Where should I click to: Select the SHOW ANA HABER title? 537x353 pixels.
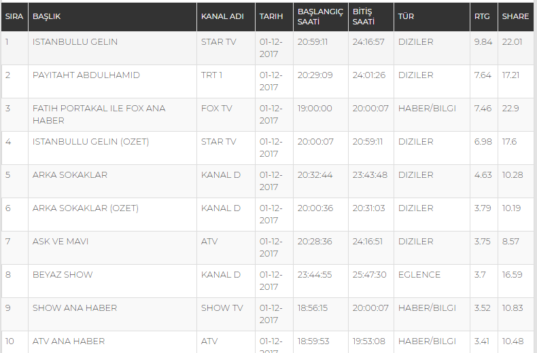(75, 308)
